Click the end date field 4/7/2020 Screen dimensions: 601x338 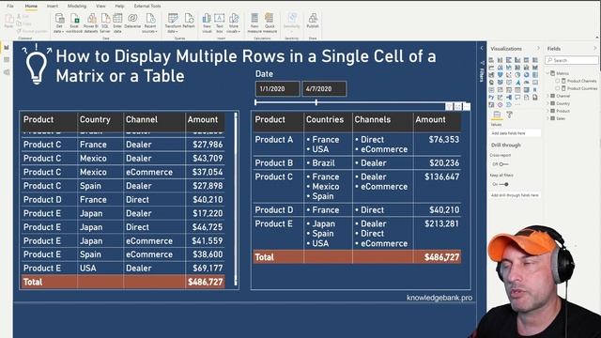324,89
